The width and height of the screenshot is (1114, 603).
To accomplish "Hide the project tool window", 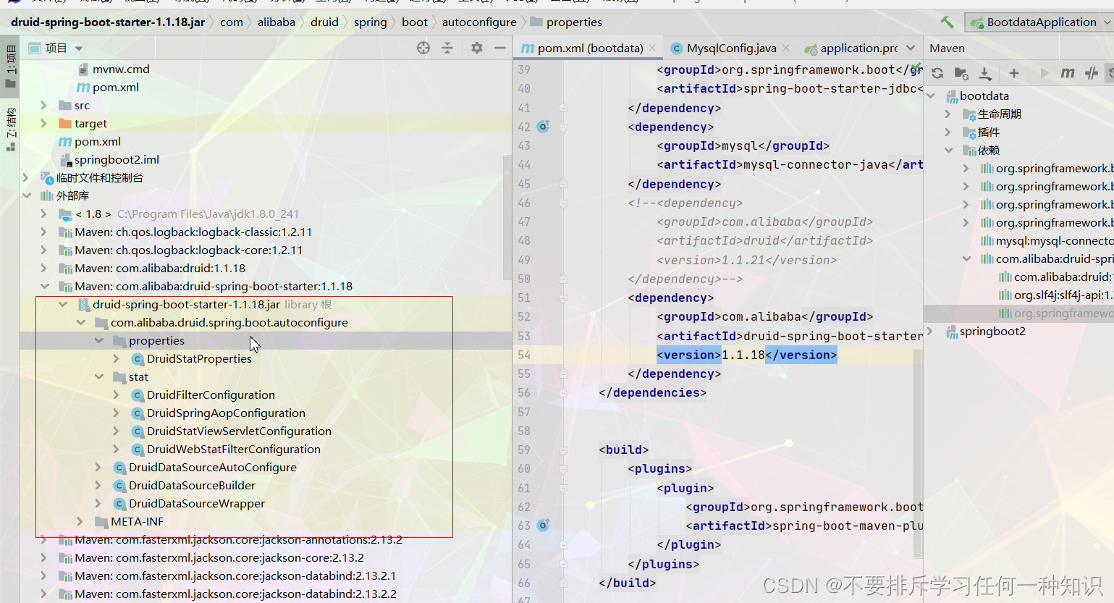I will coord(500,48).
